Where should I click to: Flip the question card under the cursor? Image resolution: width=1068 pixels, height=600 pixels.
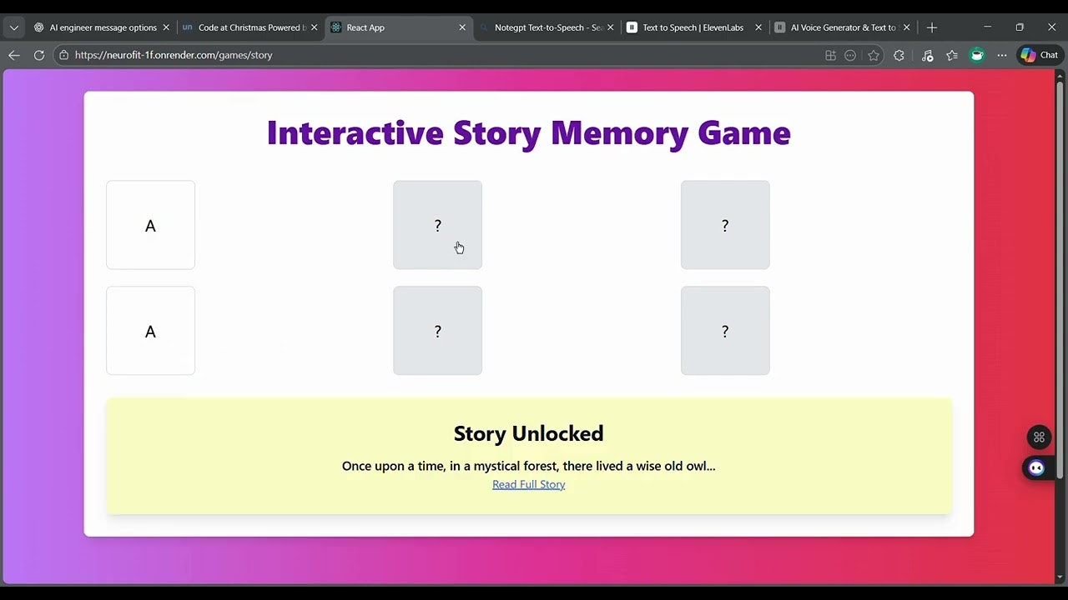437,225
